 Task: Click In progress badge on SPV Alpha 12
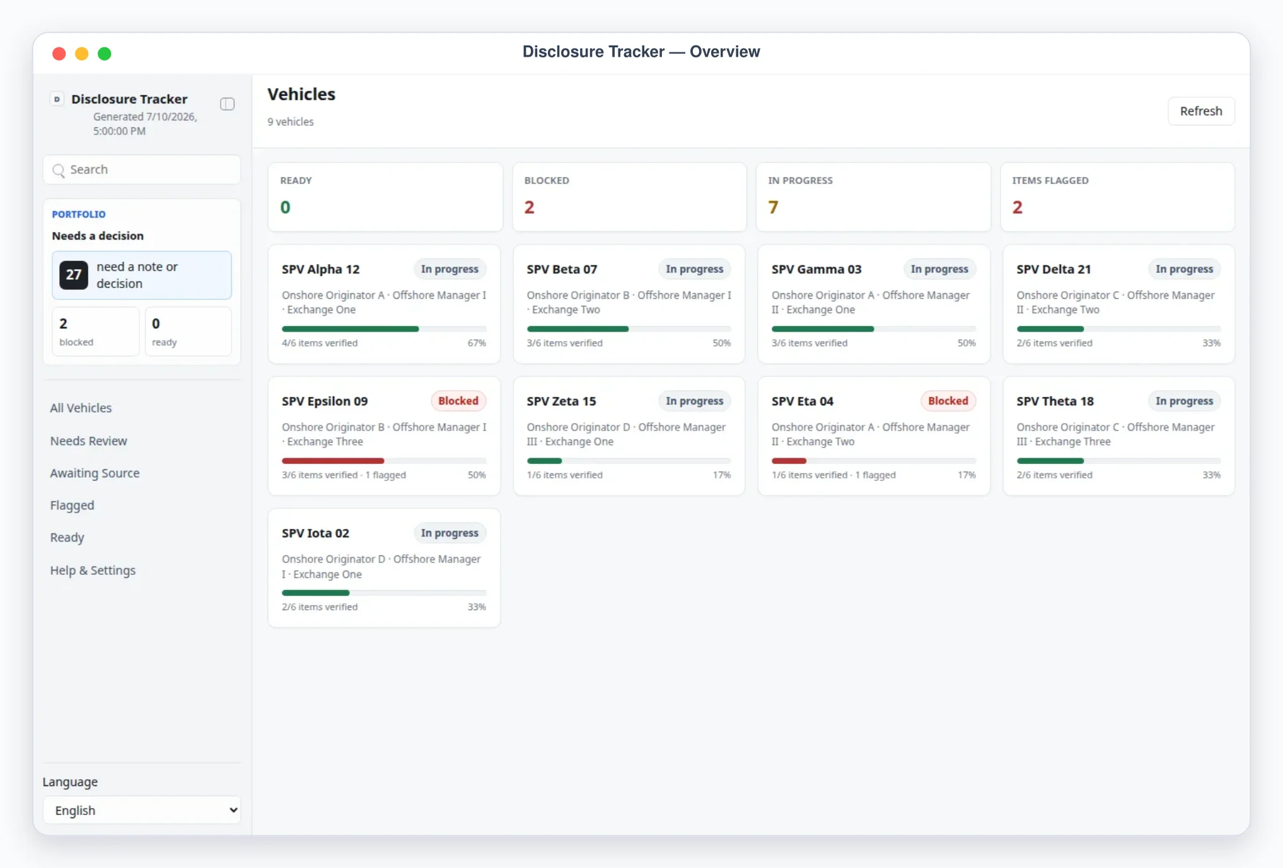tap(450, 269)
